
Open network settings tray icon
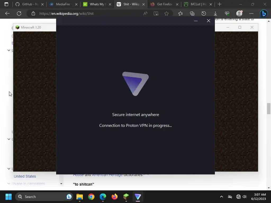(x=238, y=197)
